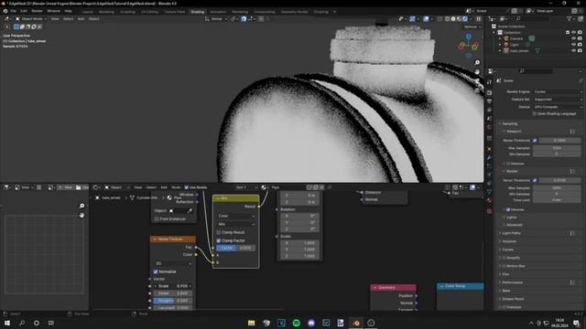Open the Object Mode dropdown
The width and height of the screenshot is (586, 329).
click(30, 18)
